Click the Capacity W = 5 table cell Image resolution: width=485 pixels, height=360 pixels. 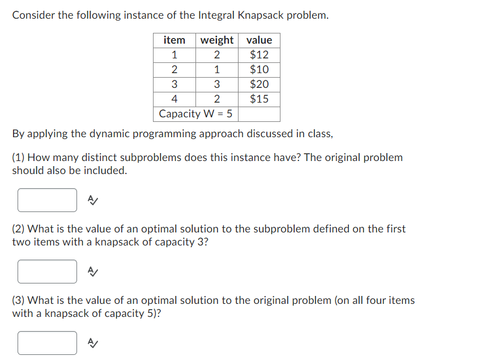pos(195,113)
